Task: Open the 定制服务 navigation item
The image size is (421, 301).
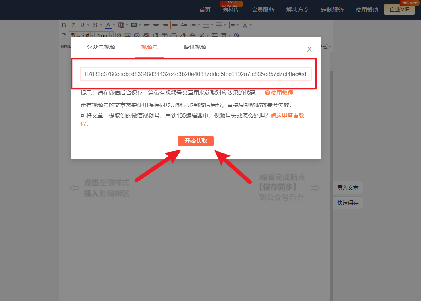Action: (332, 10)
